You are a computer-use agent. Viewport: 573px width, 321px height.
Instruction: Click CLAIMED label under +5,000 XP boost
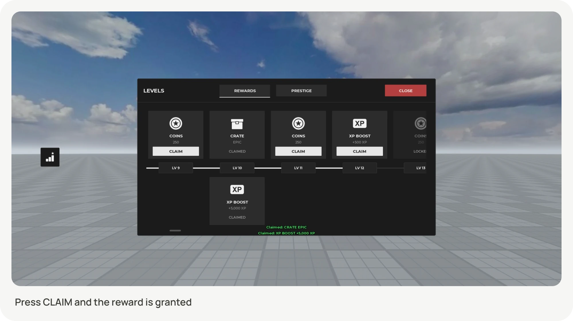[x=237, y=217]
